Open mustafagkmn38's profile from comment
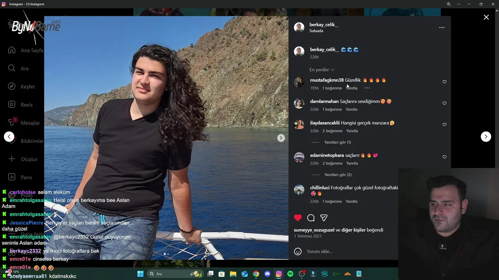This screenshot has width=499, height=280. [x=327, y=80]
